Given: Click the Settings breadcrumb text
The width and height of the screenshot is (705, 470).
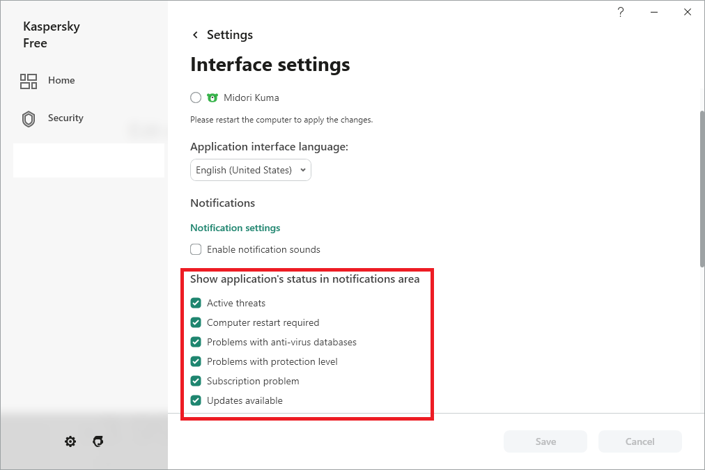Looking at the screenshot, I should pyautogui.click(x=230, y=35).
